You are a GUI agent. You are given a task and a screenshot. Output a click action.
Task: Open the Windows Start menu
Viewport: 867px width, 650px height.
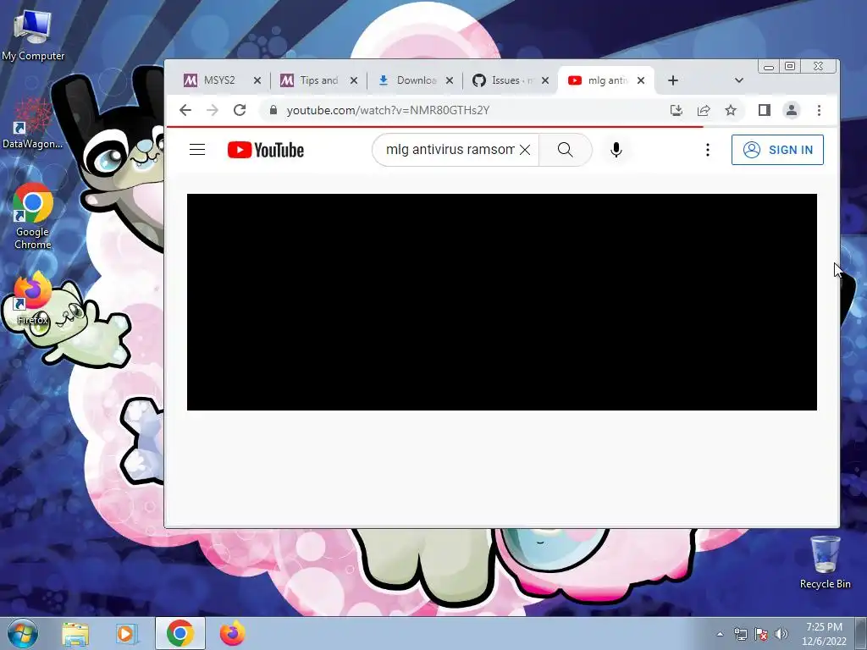(x=22, y=634)
